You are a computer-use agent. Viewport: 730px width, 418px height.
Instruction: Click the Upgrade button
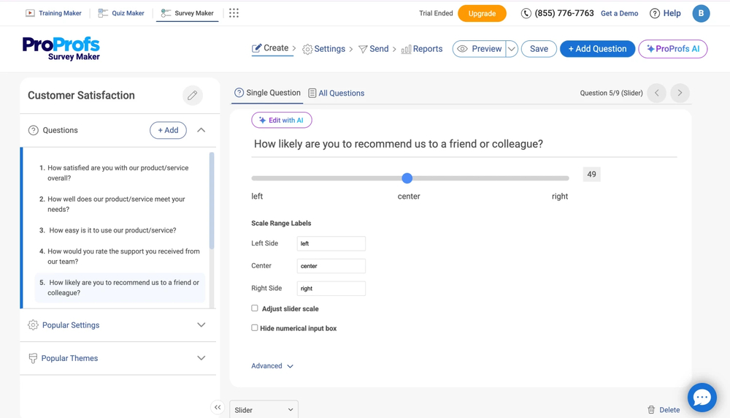tap(482, 13)
